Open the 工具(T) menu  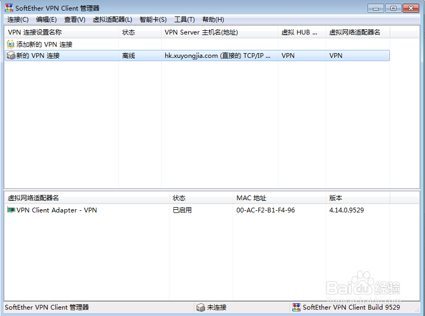point(184,20)
